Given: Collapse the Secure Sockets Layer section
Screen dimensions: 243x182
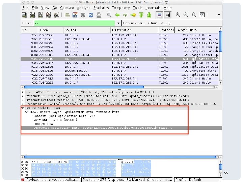Looking at the screenshot, I should coord(23,108).
